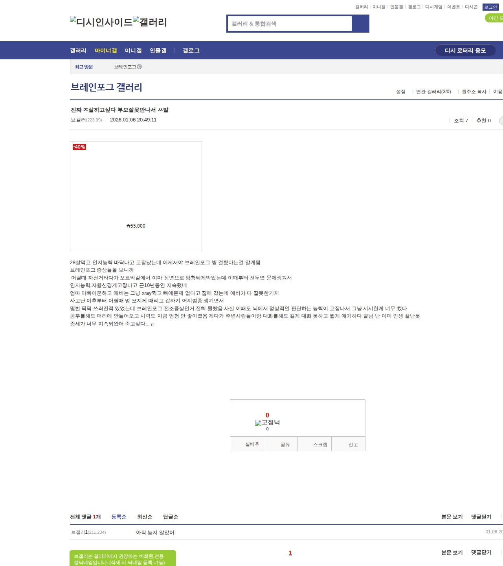
Task: Open 미니갤 in the top utility links
Action: pyautogui.click(x=379, y=7)
